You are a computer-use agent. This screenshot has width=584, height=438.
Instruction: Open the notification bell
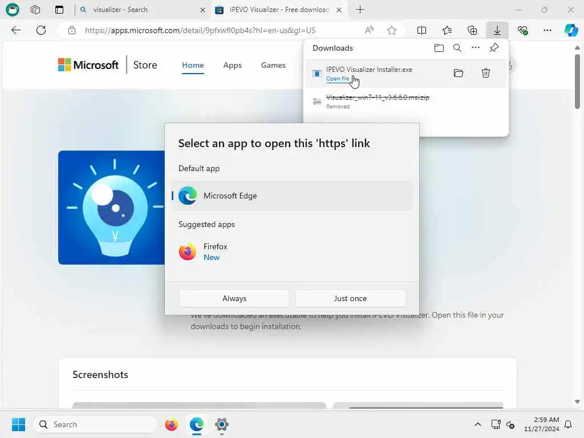click(x=568, y=424)
